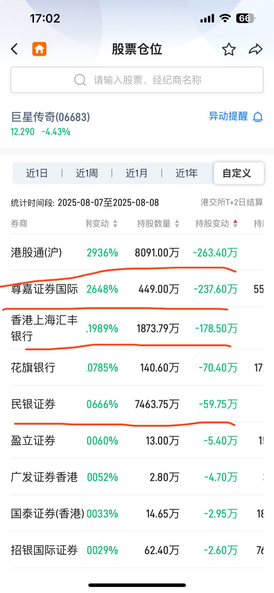Open the orange home icon

click(x=39, y=49)
